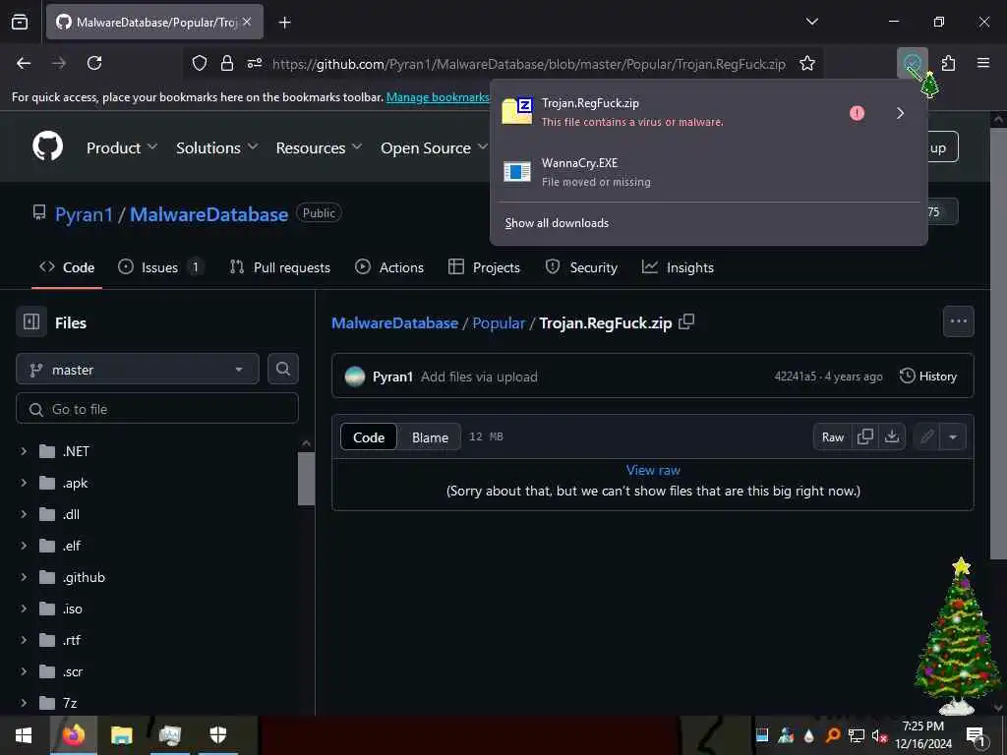Click the file tree scrollbar thumb
Image resolution: width=1007 pixels, height=755 pixels.
(306, 479)
